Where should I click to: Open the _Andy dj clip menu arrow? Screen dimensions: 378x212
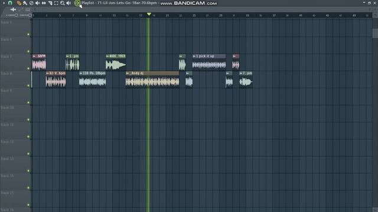128,73
